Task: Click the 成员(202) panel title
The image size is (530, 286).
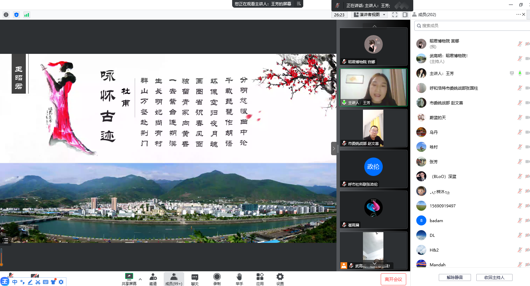Action: tap(427, 15)
